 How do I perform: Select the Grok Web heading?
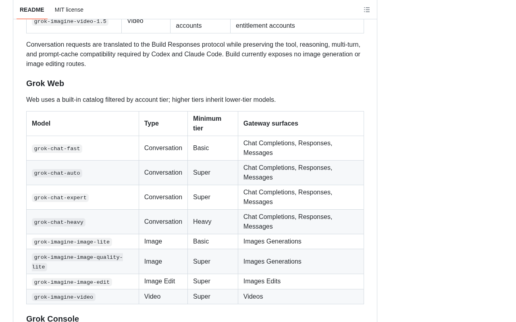pyautogui.click(x=45, y=83)
